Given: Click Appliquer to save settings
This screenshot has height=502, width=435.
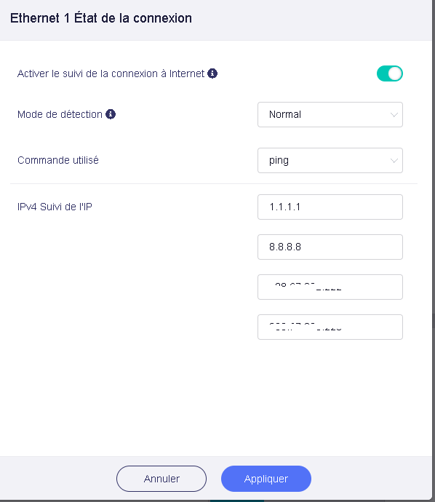Looking at the screenshot, I should [266, 479].
